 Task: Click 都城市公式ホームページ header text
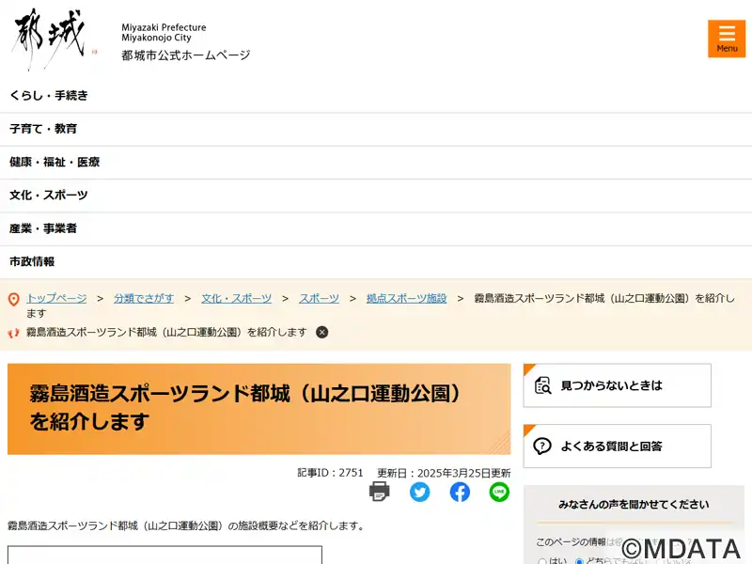click(x=186, y=55)
